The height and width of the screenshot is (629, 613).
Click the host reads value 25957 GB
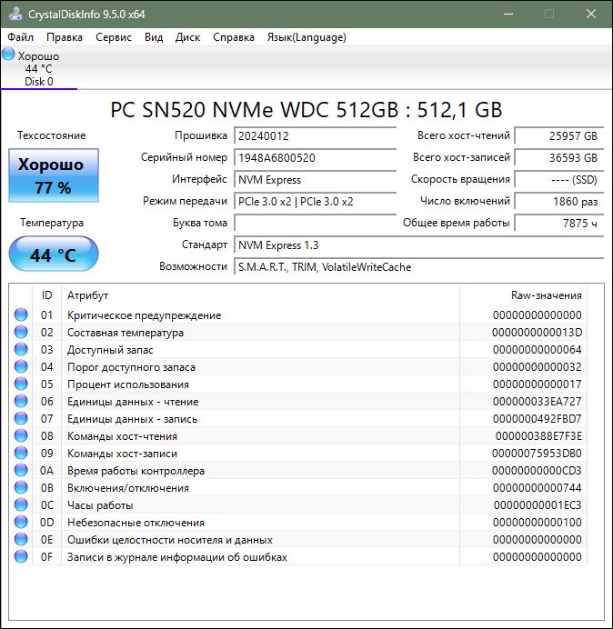(x=558, y=136)
